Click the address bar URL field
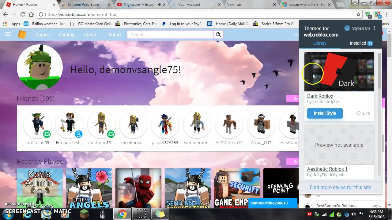 tap(199, 14)
